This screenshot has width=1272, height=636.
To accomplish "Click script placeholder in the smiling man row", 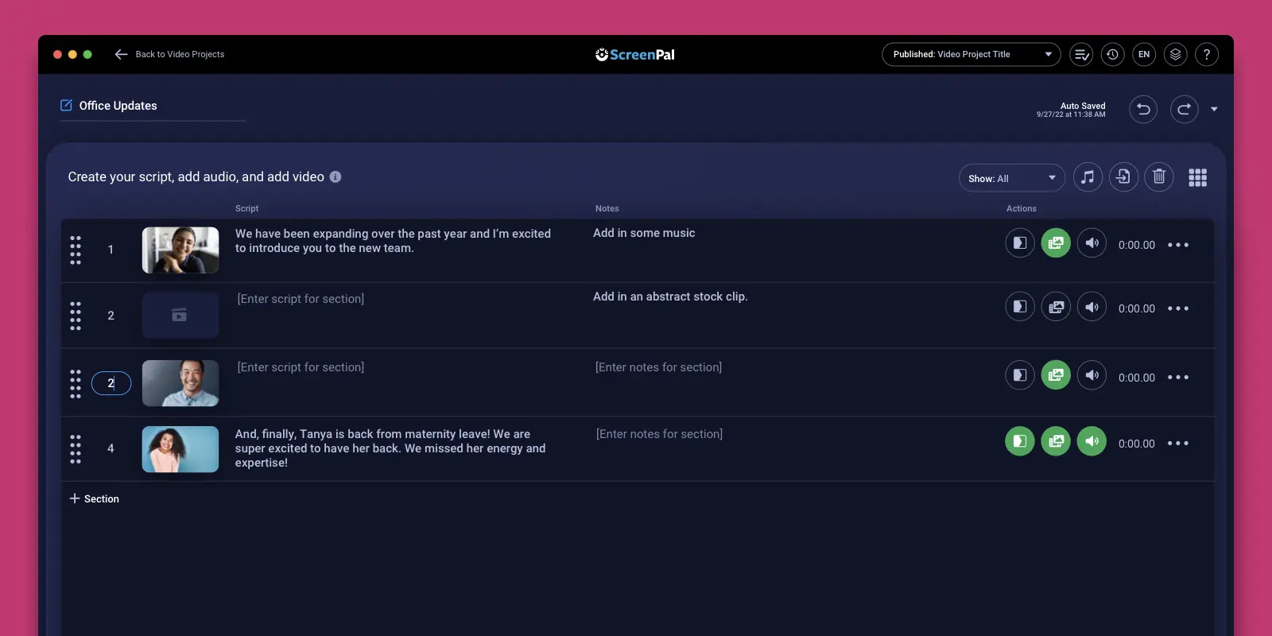I will pyautogui.click(x=301, y=367).
